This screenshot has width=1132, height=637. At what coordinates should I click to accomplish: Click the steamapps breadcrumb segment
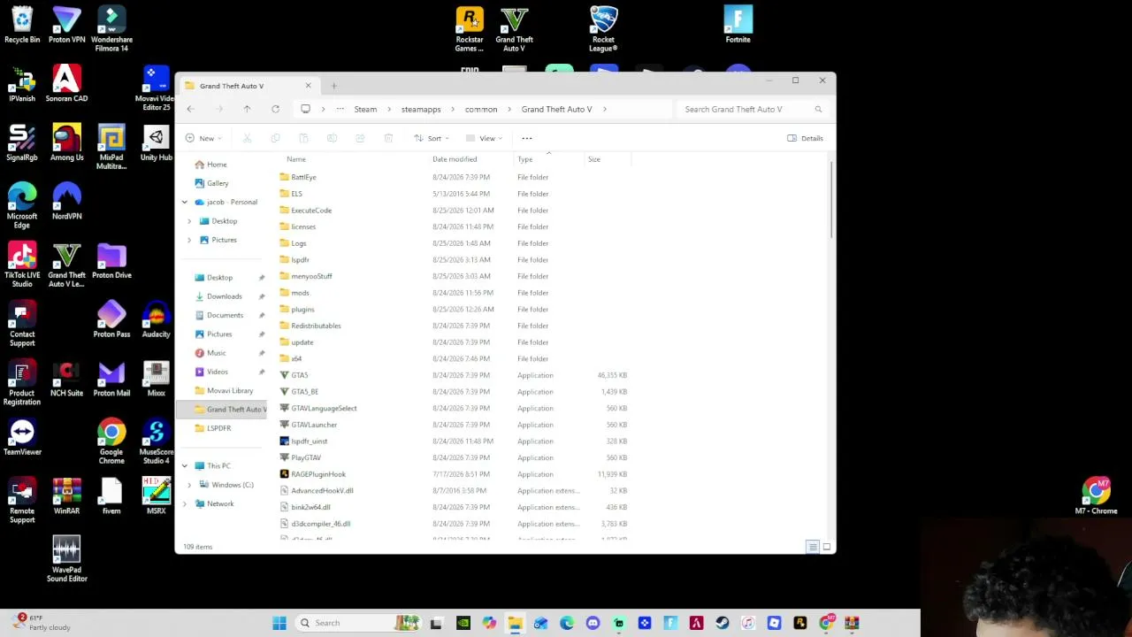tap(421, 109)
